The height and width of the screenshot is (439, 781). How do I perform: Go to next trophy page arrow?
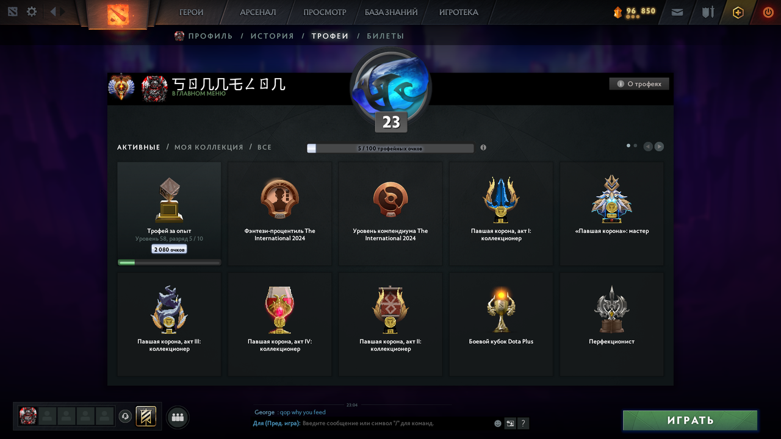pyautogui.click(x=659, y=146)
